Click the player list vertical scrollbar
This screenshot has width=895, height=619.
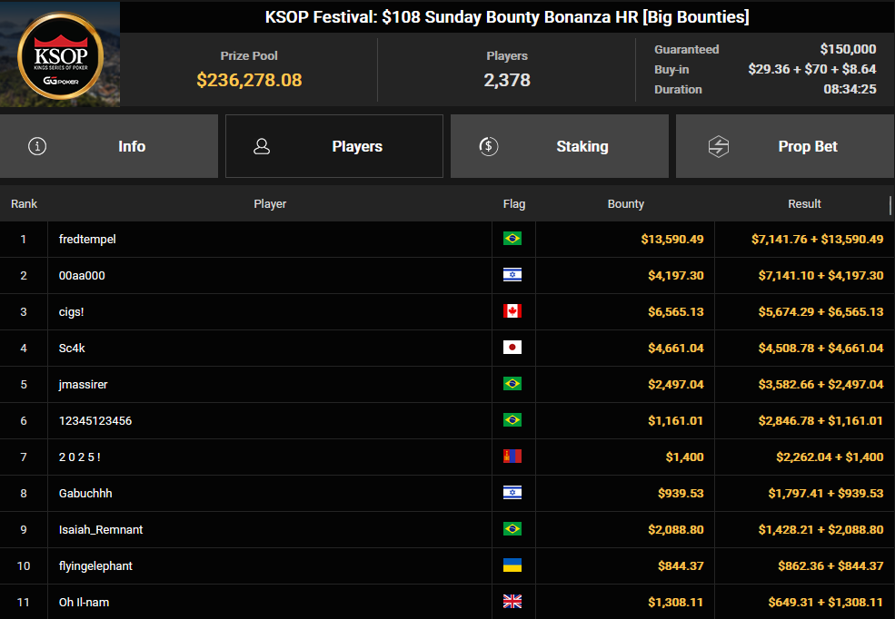(x=890, y=206)
